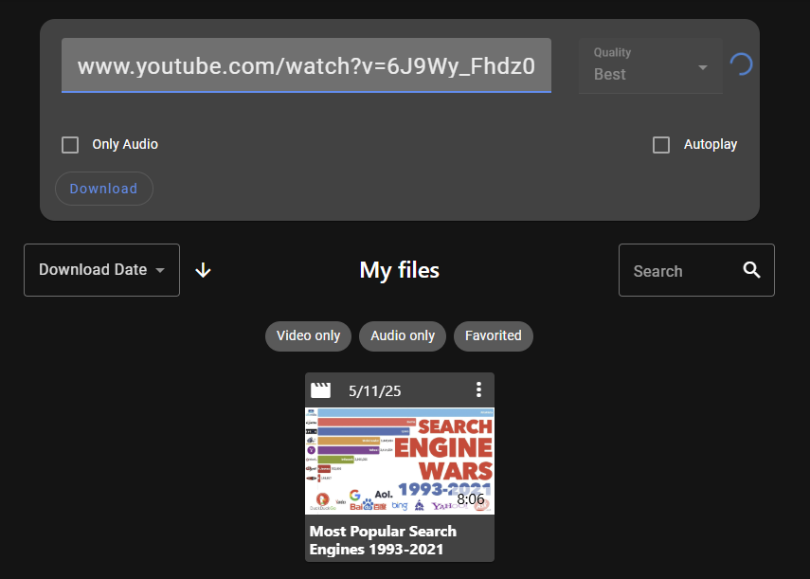Viewport: 810px width, 579px height.
Task: Open the Search Engine Wars thumbnail
Action: click(x=399, y=461)
